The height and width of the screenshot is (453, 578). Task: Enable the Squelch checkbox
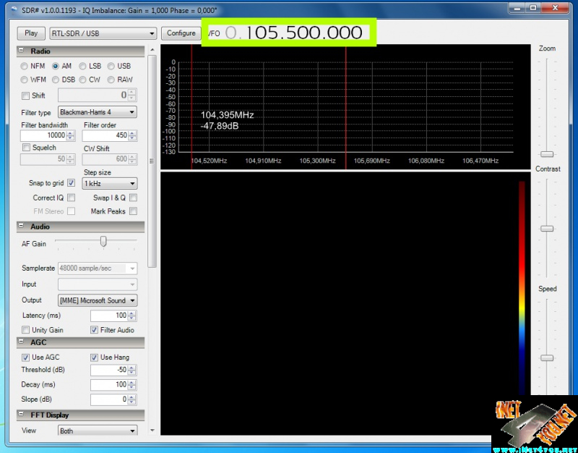(27, 148)
